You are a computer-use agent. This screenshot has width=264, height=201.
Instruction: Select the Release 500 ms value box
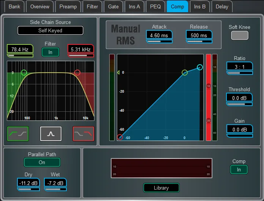pyautogui.click(x=199, y=35)
